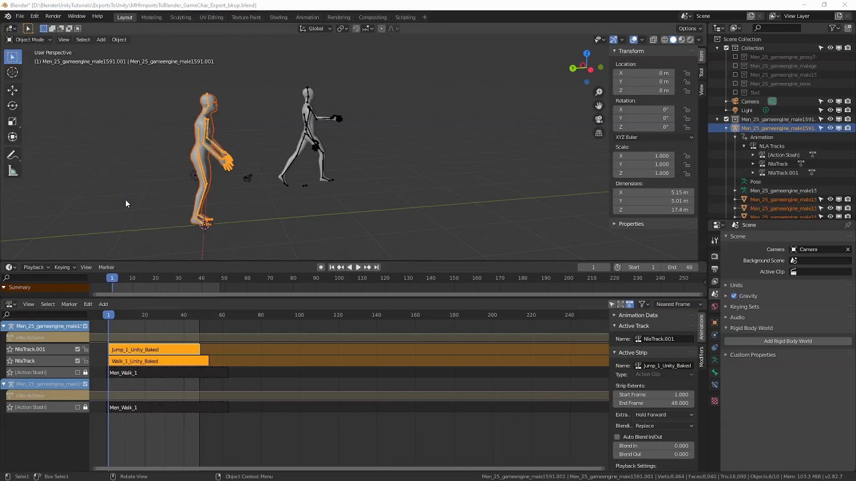Screen dimensions: 856x481
Task: Select the Jump_1_Unity_Baked strip
Action: point(154,349)
